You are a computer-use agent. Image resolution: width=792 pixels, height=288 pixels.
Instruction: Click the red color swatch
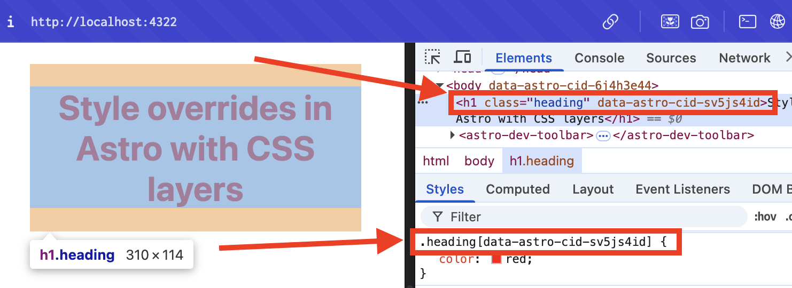point(496,259)
